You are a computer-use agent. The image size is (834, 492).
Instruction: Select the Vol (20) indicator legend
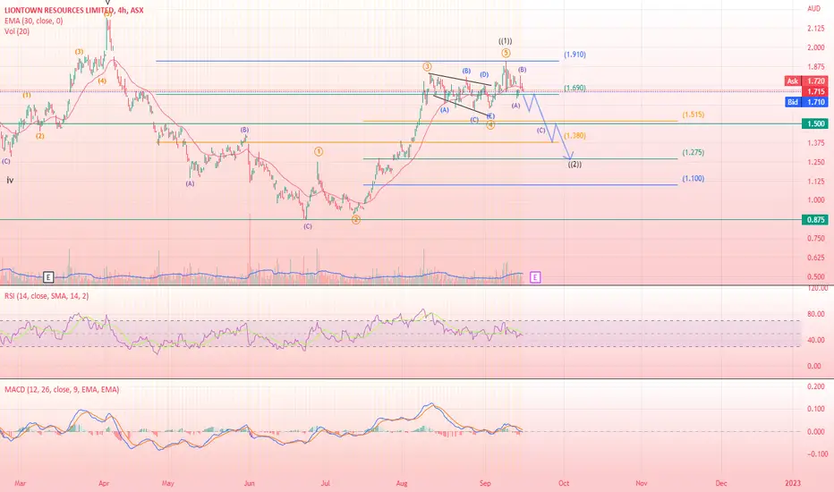(x=17, y=31)
